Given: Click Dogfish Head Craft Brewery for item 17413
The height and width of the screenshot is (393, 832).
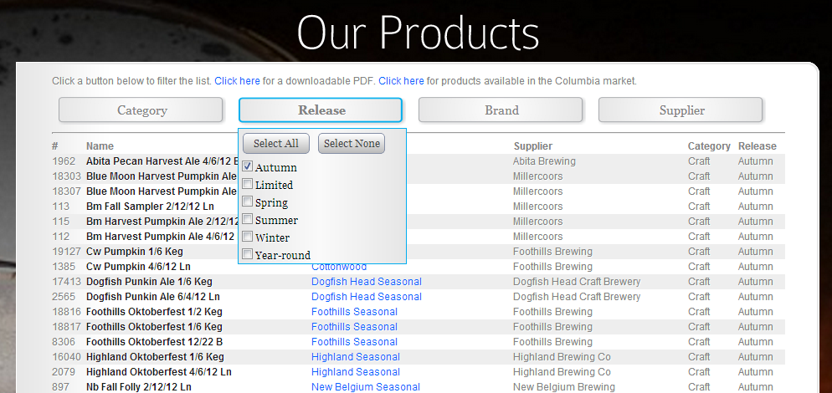Looking at the screenshot, I should (577, 282).
